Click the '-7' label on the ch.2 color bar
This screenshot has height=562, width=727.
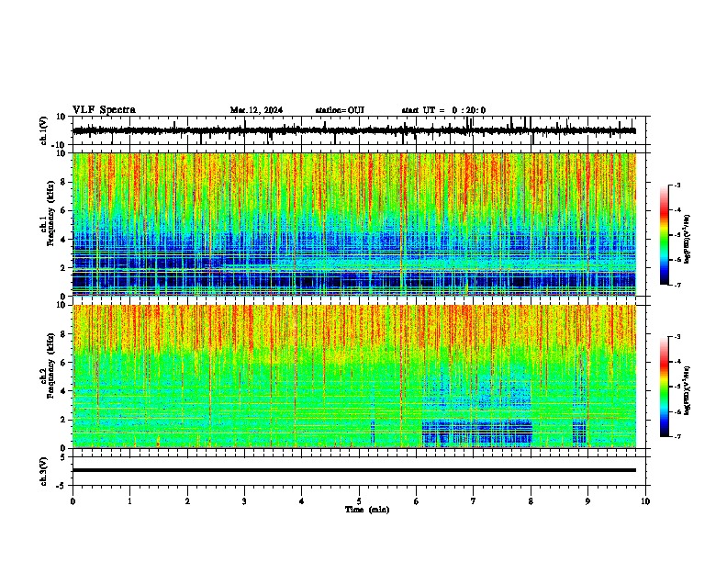point(677,436)
